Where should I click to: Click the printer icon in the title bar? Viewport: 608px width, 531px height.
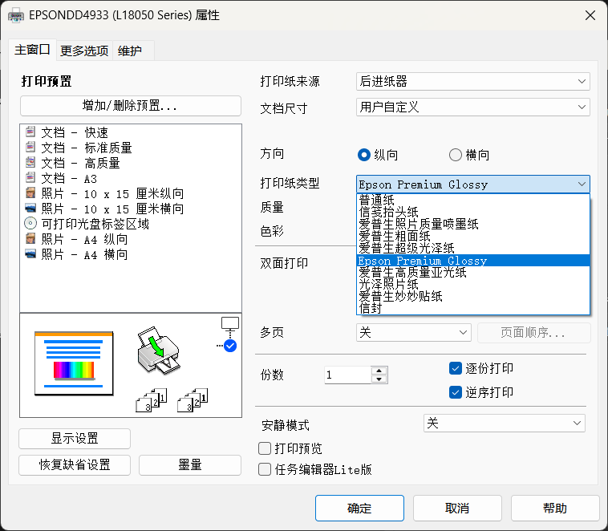(x=15, y=15)
